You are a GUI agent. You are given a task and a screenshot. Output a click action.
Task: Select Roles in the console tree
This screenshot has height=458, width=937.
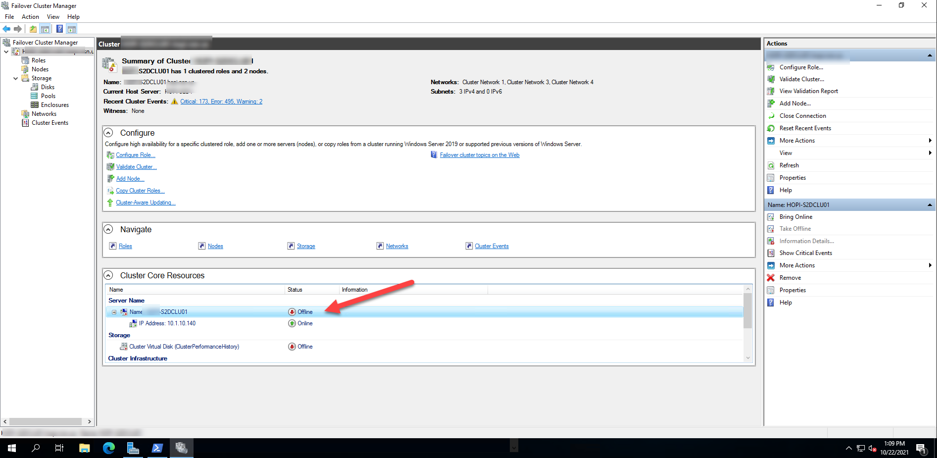pyautogui.click(x=39, y=60)
